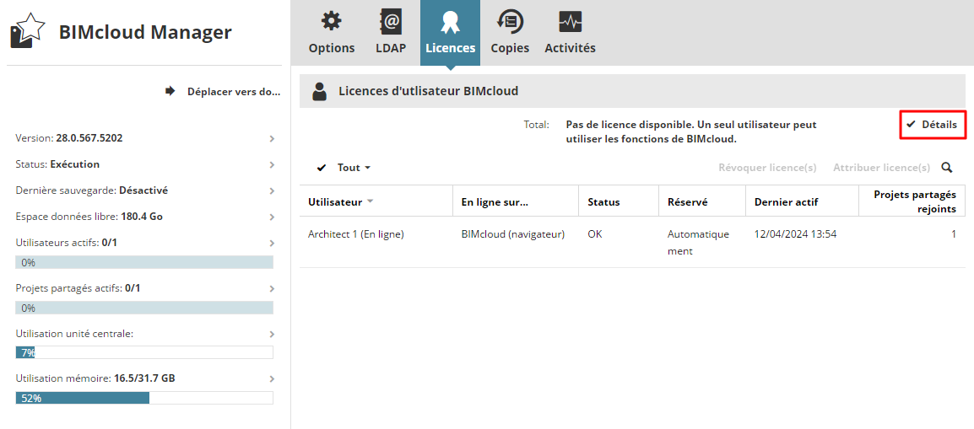Open the Options gear icon tab
Viewport: 974px width, 429px height.
point(331,22)
